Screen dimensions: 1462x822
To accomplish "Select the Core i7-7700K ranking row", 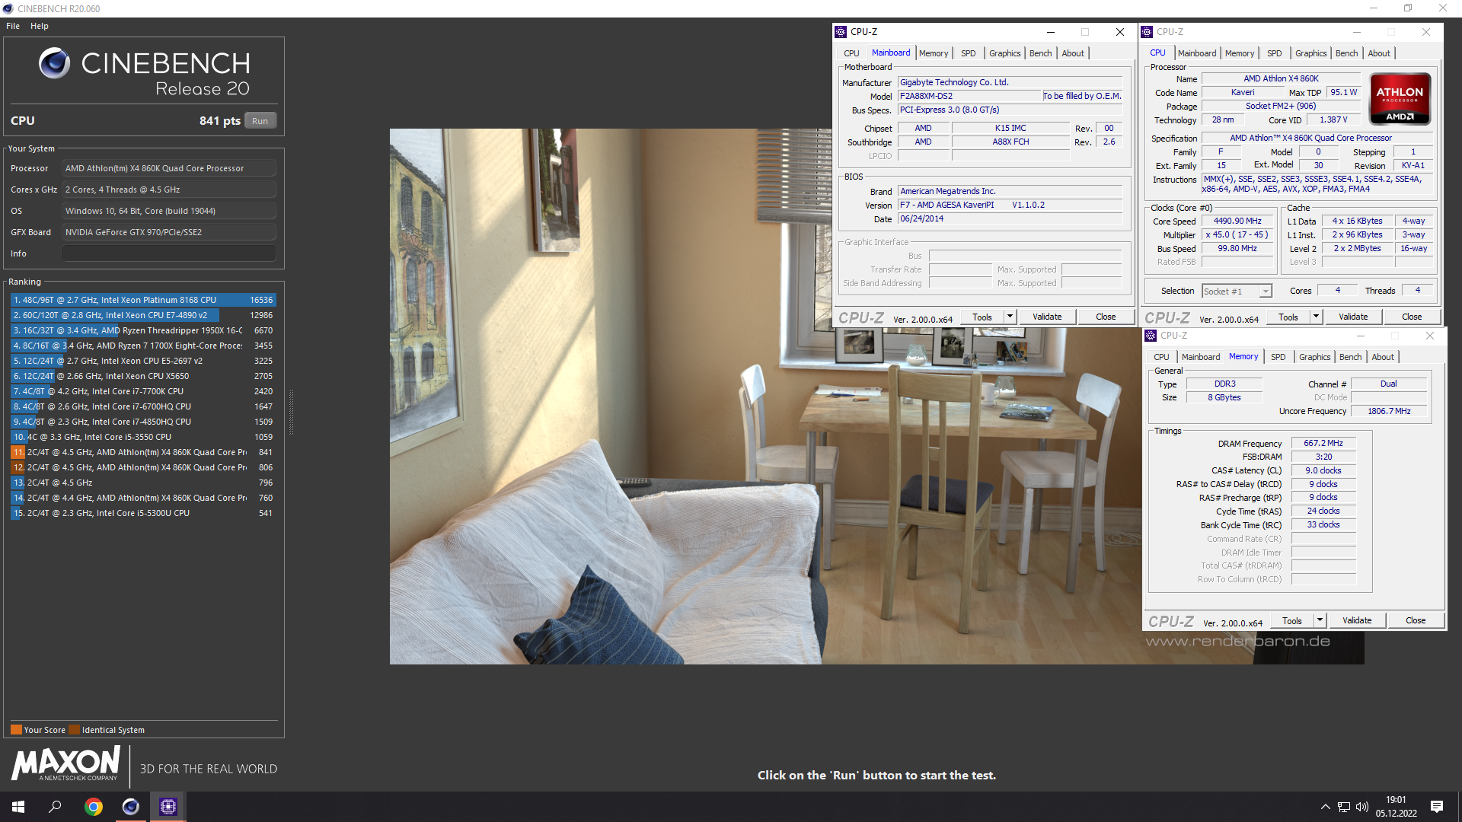I will click(143, 391).
